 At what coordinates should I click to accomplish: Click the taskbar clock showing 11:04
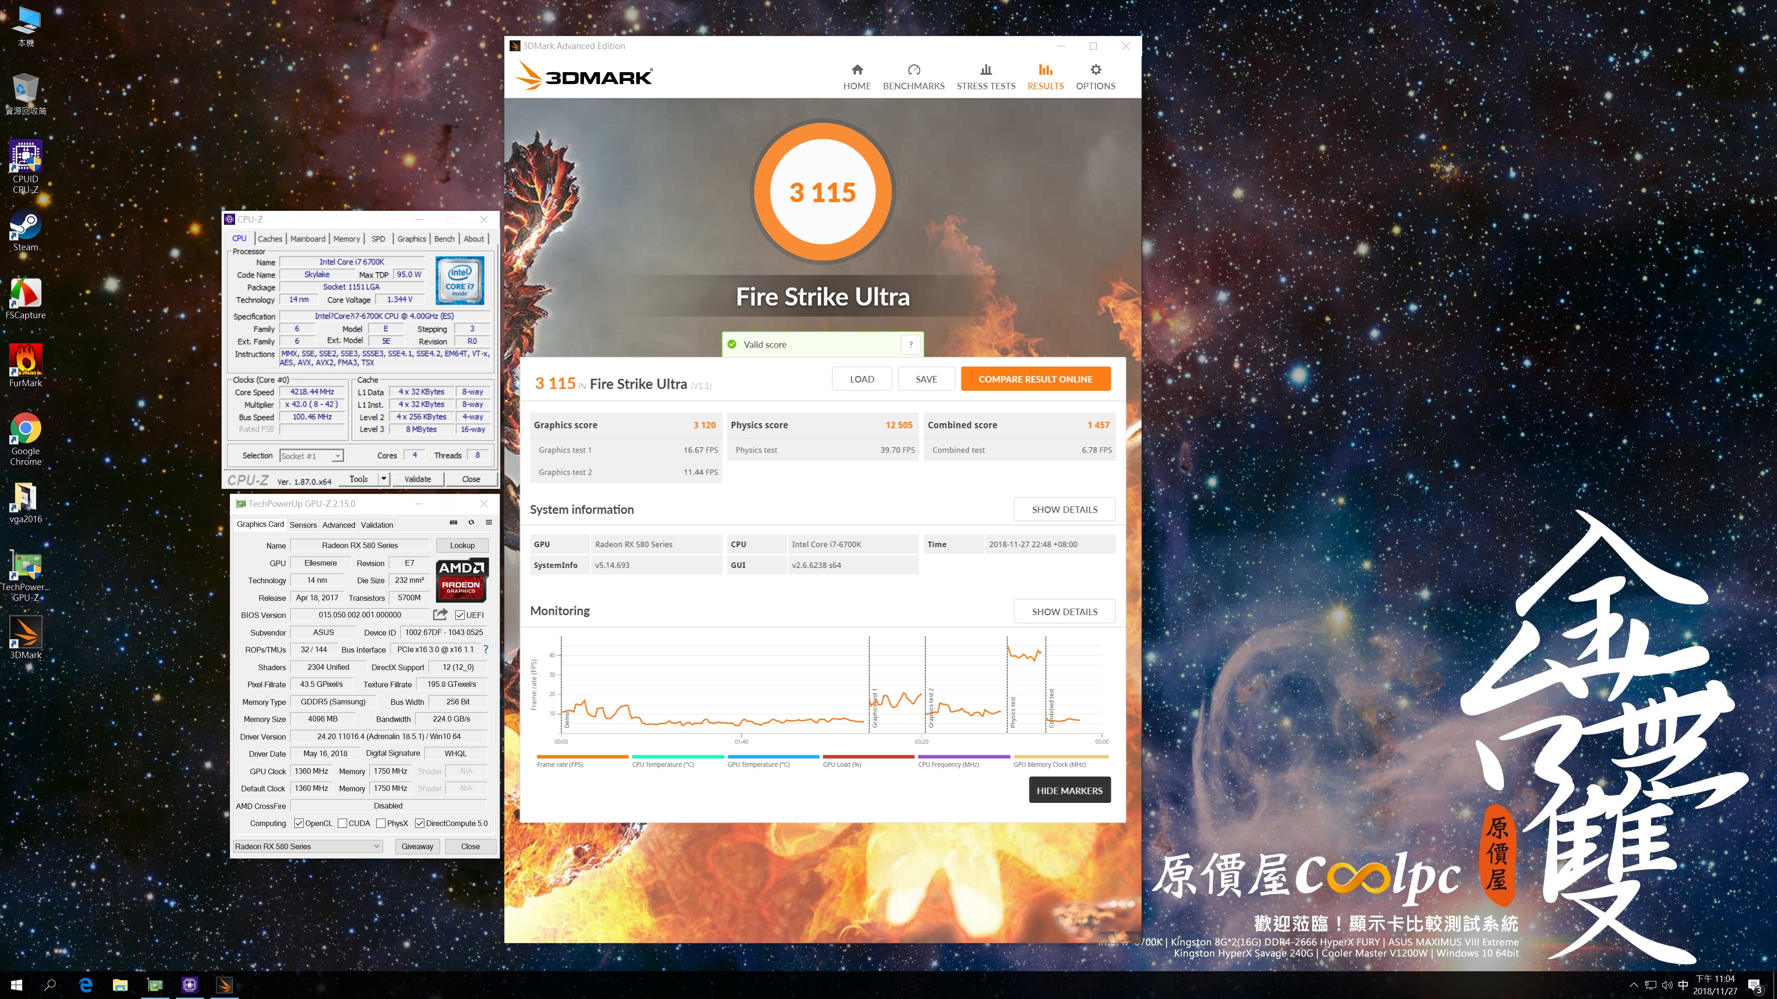pyautogui.click(x=1715, y=985)
